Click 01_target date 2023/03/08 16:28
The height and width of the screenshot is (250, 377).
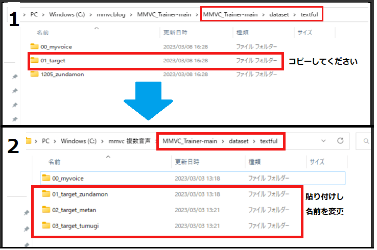pyautogui.click(x=185, y=61)
